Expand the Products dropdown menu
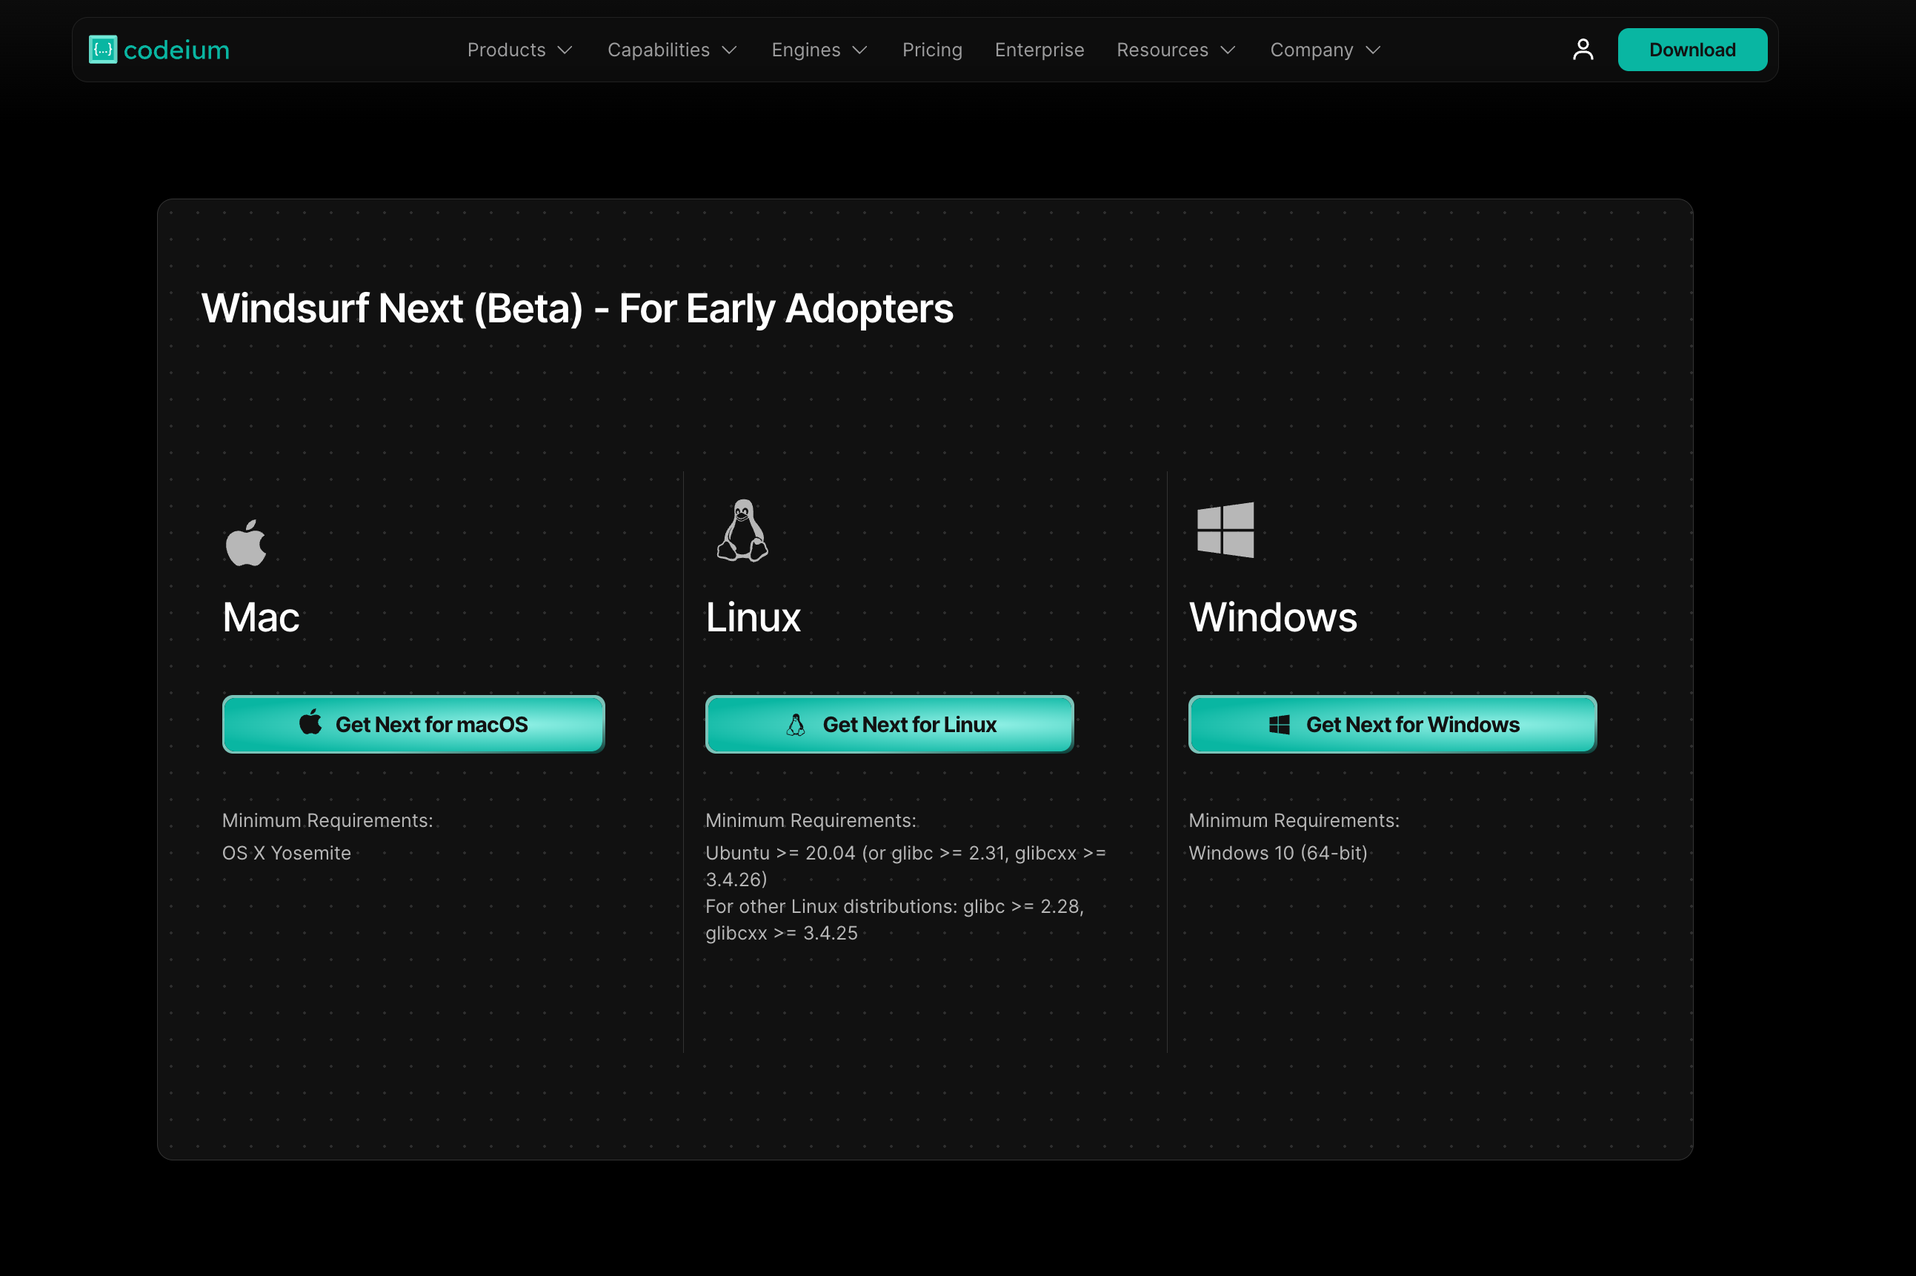The image size is (1916, 1276). click(x=519, y=50)
